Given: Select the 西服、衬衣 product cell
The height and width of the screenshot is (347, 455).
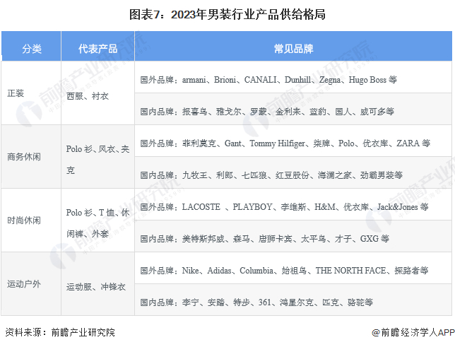Looking at the screenshot, I should click(x=97, y=93).
